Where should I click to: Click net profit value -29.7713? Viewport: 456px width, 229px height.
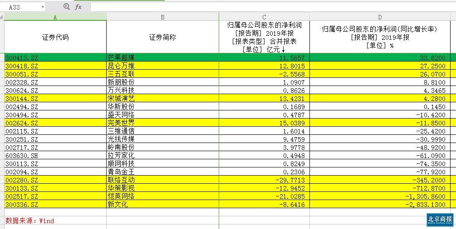click(x=264, y=179)
